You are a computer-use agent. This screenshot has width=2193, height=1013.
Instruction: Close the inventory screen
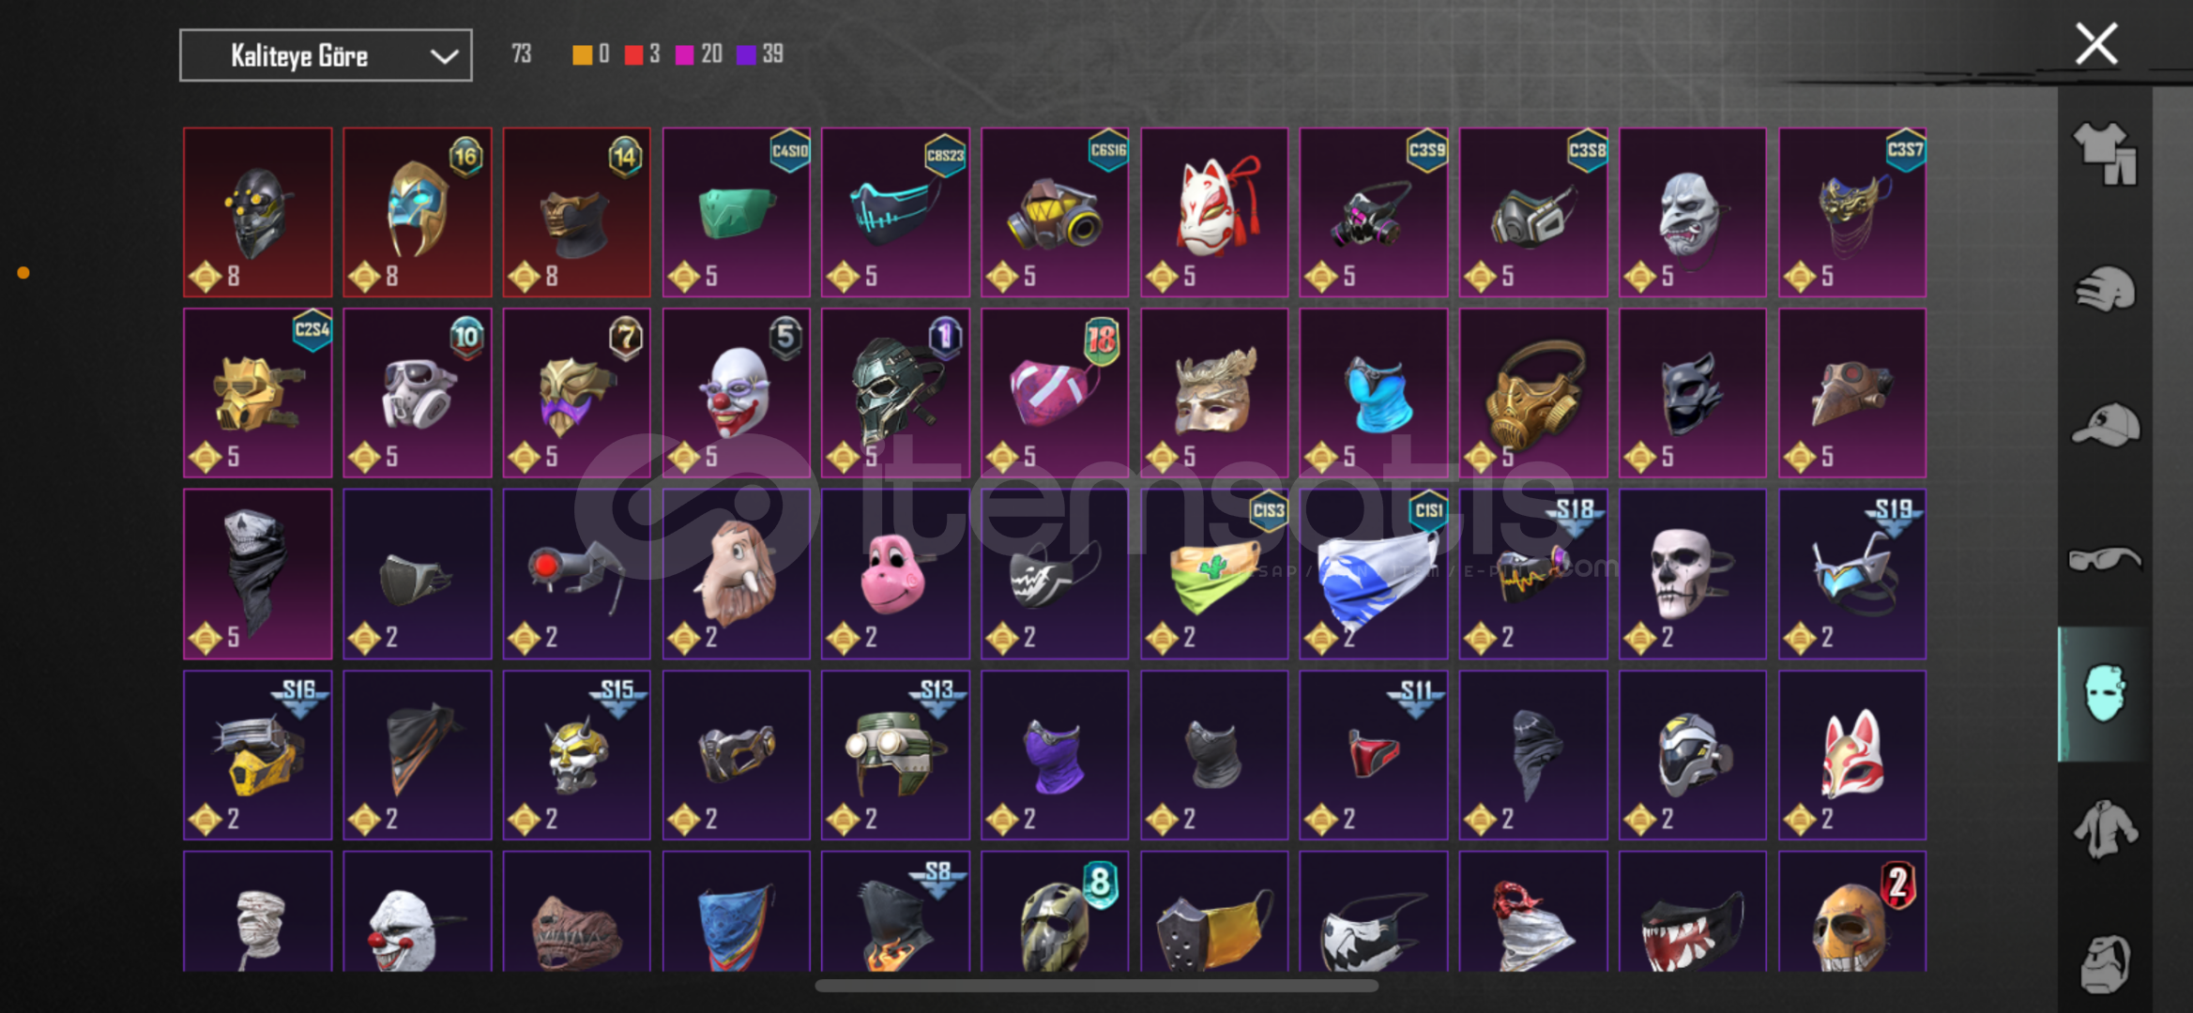pyautogui.click(x=2095, y=43)
